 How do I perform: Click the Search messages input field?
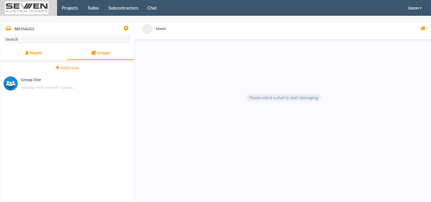point(67,39)
